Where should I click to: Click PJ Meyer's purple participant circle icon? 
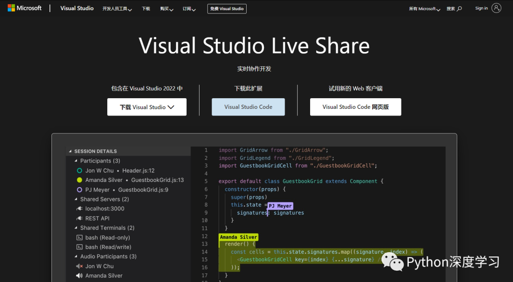(79, 190)
